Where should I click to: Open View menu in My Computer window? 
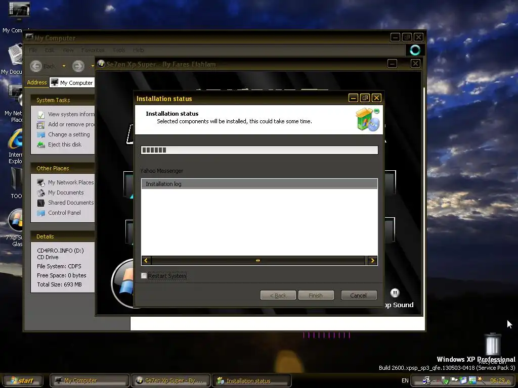[x=68, y=50]
